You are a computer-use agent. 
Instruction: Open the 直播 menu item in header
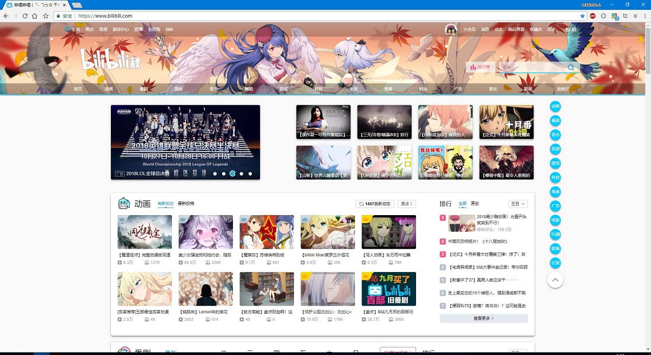coord(137,29)
